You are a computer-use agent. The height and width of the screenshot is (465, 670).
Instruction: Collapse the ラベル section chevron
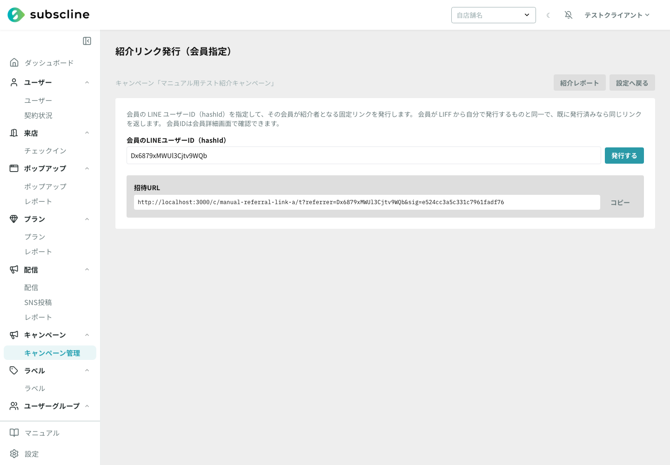tap(87, 370)
